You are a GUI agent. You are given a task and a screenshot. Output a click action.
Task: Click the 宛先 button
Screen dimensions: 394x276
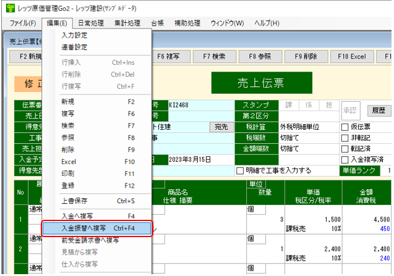(x=221, y=127)
